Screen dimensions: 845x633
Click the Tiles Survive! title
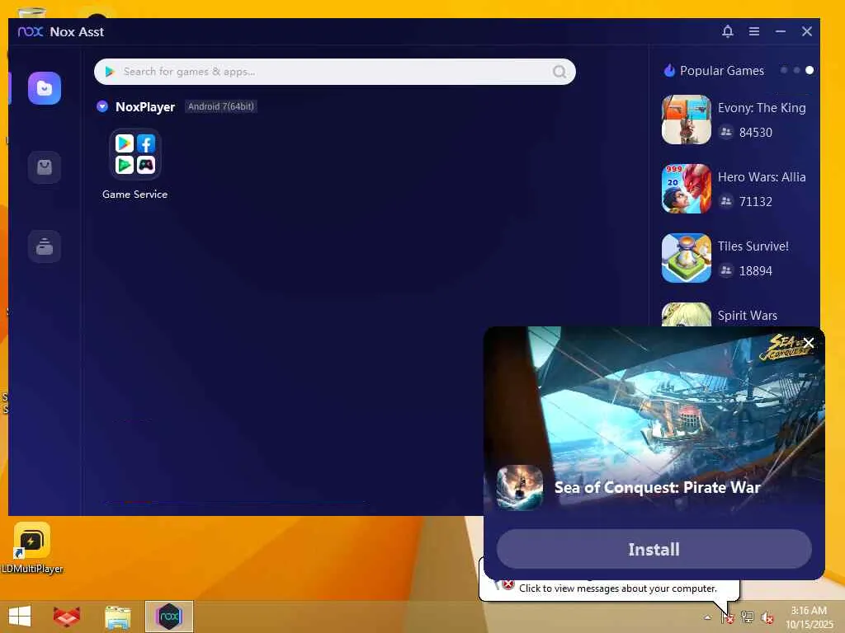pos(753,246)
